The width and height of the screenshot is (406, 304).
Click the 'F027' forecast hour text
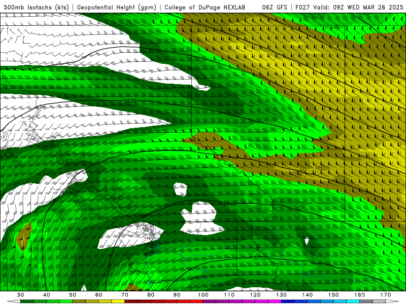[302, 7]
